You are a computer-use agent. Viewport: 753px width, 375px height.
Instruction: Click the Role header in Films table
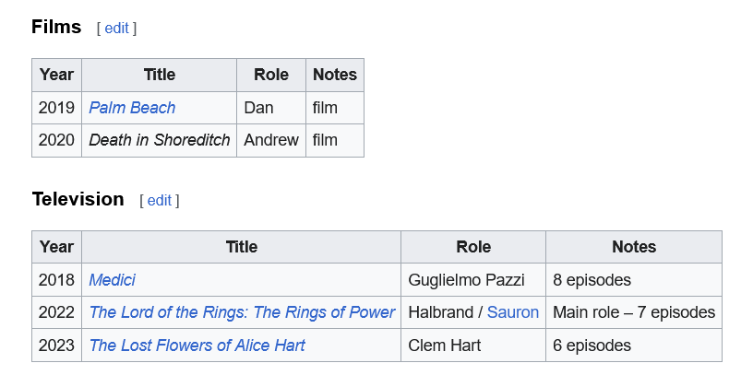(x=271, y=76)
